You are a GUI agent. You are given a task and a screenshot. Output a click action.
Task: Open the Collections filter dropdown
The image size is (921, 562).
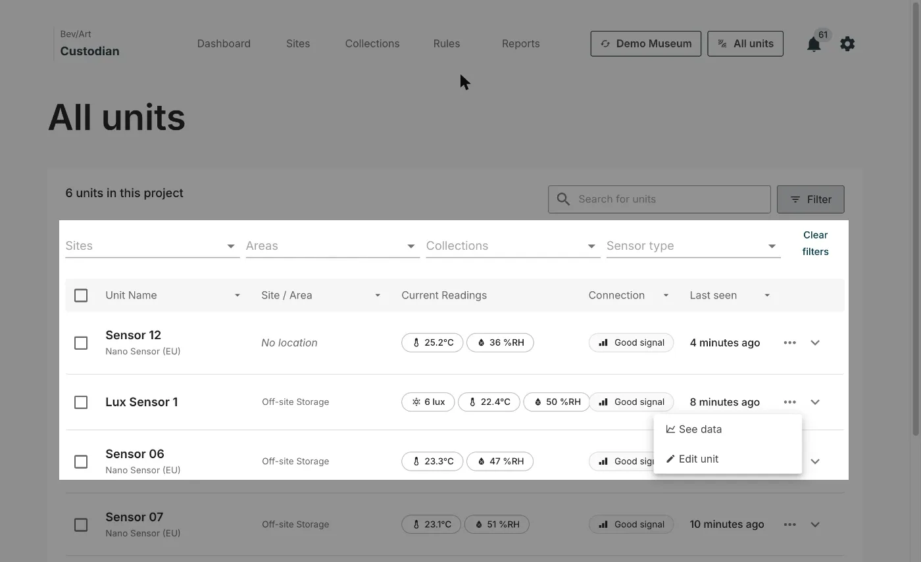pos(513,246)
